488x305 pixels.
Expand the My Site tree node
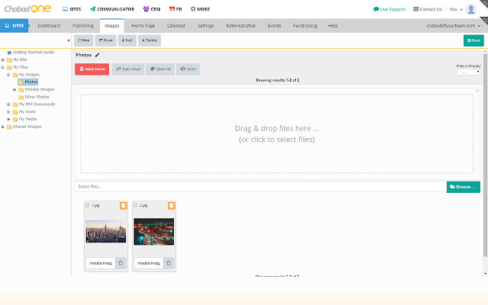click(3, 59)
